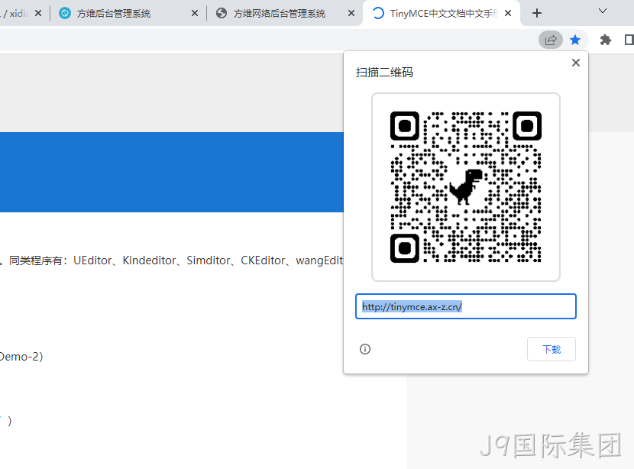Click the Kindeditor text on the page
This screenshot has width=634, height=469.
[149, 260]
